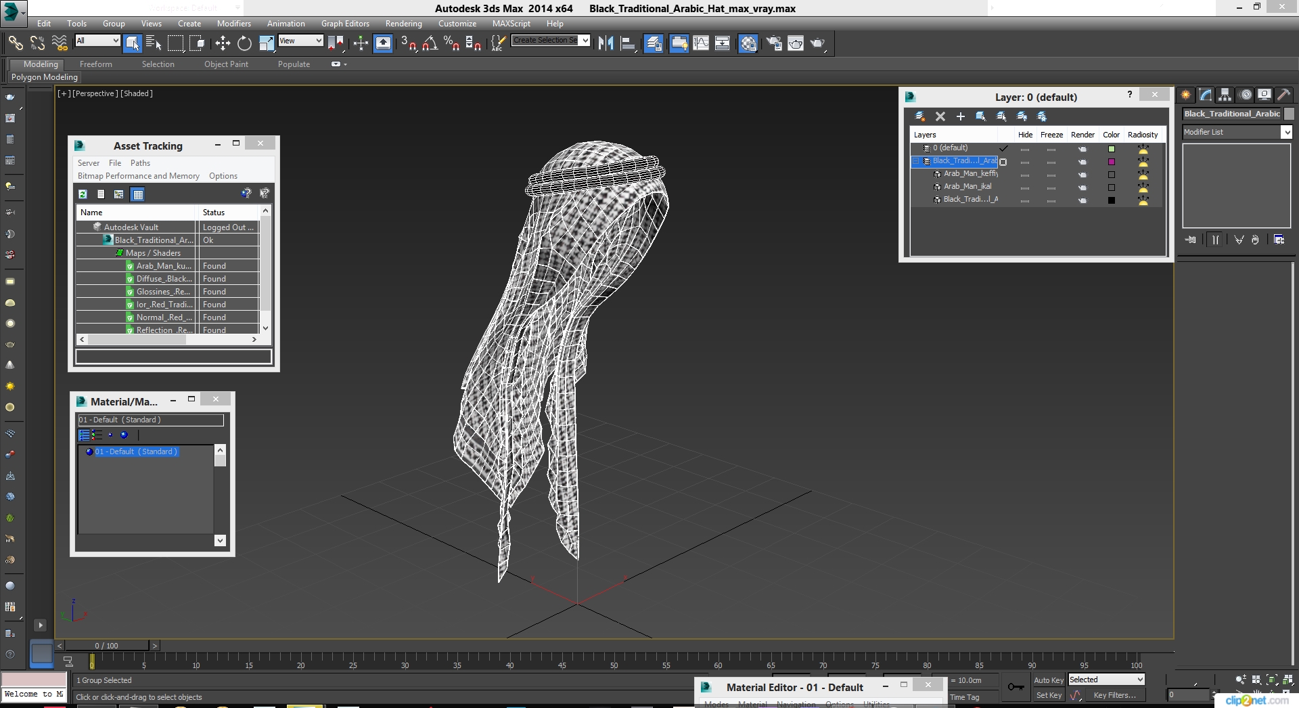Click object color swatch in Modify panel
Image resolution: width=1299 pixels, height=708 pixels.
(1289, 114)
